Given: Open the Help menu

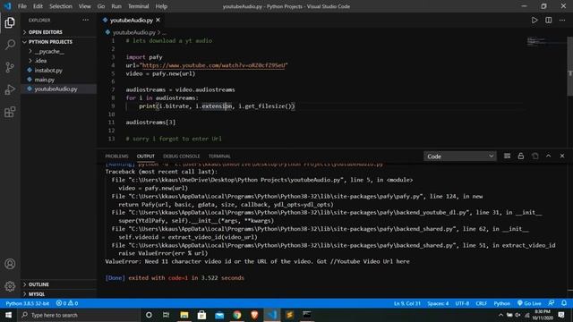Looking at the screenshot, I should 161,6.
